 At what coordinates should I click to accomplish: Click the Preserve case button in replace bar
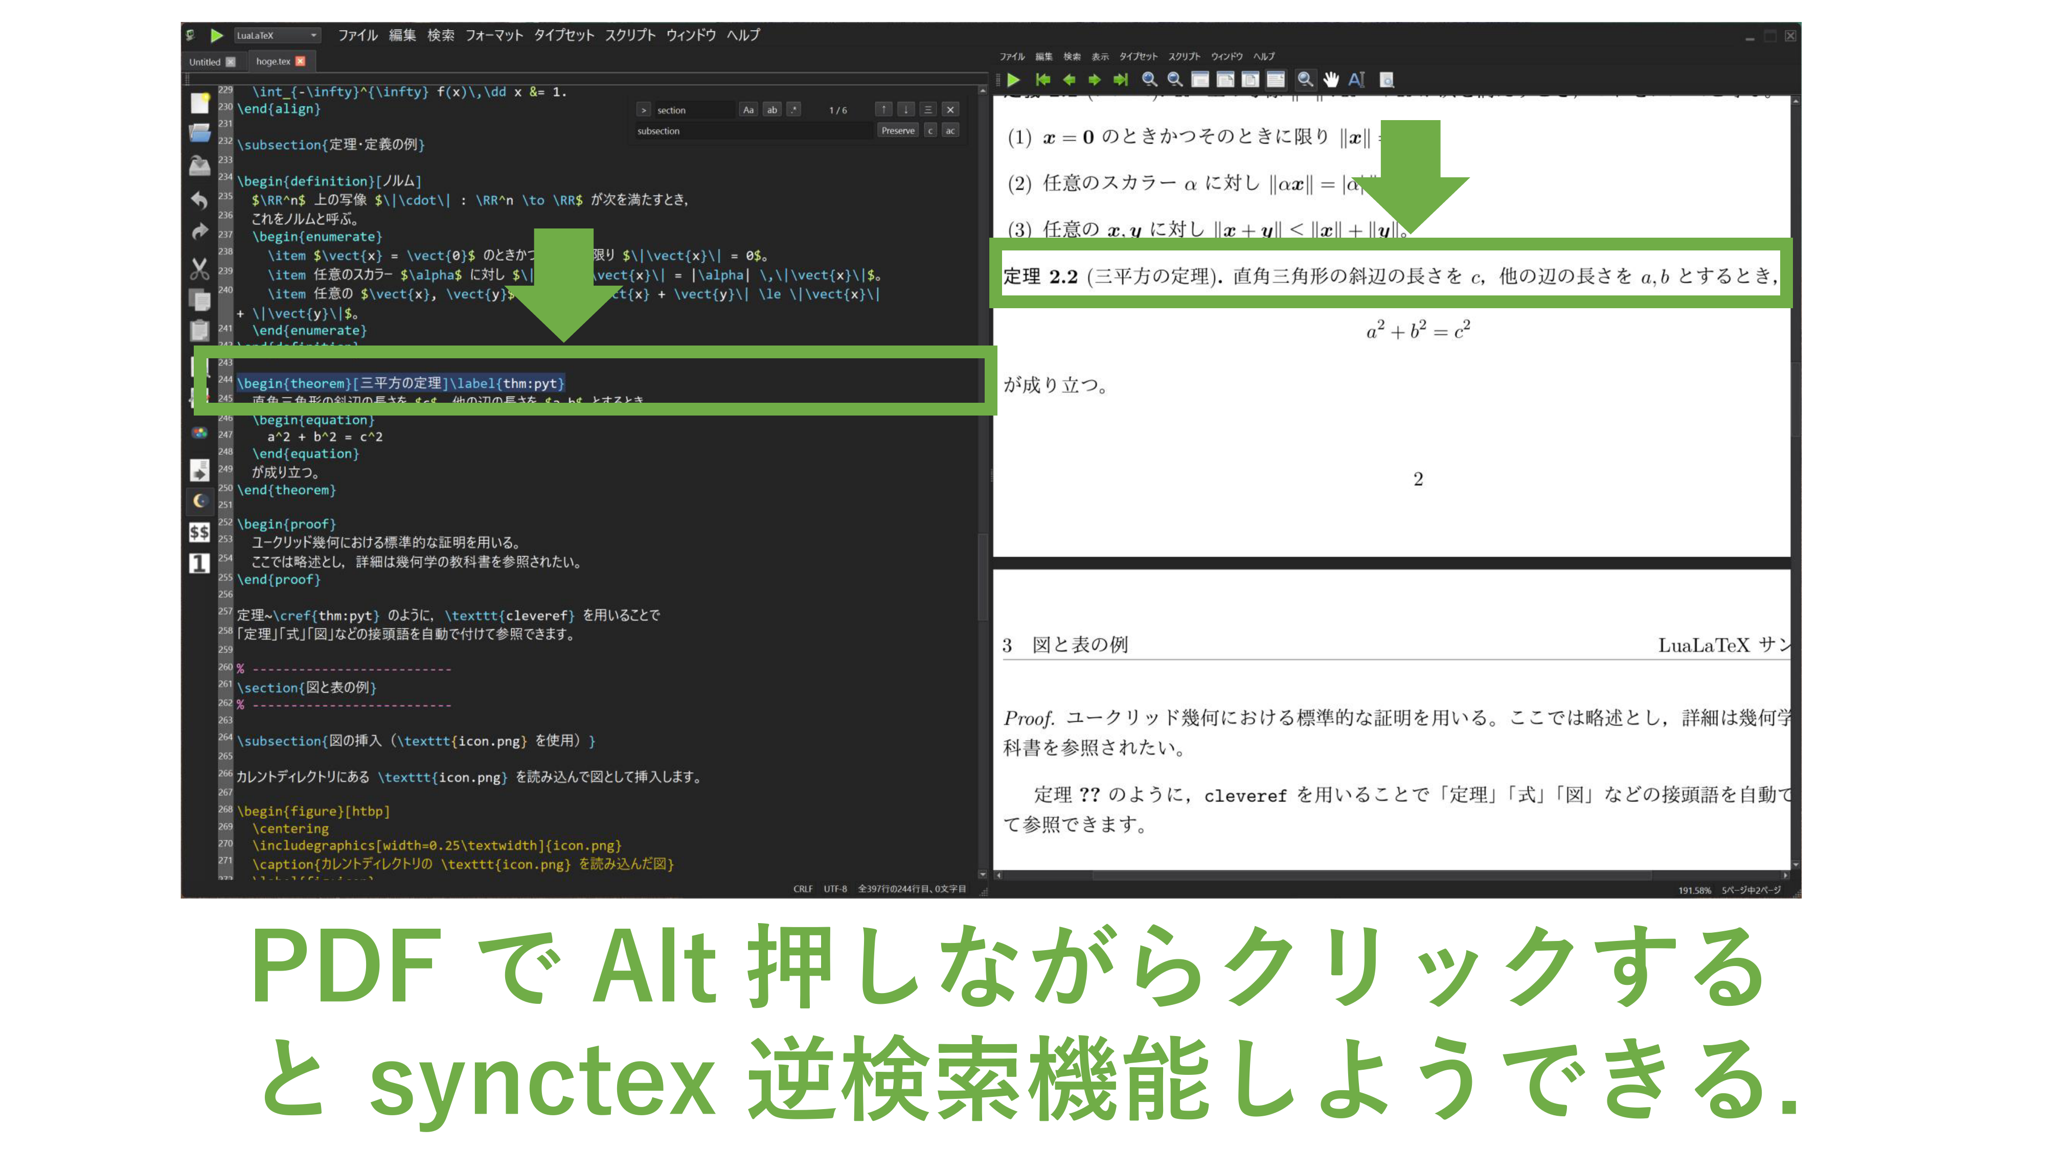click(898, 131)
